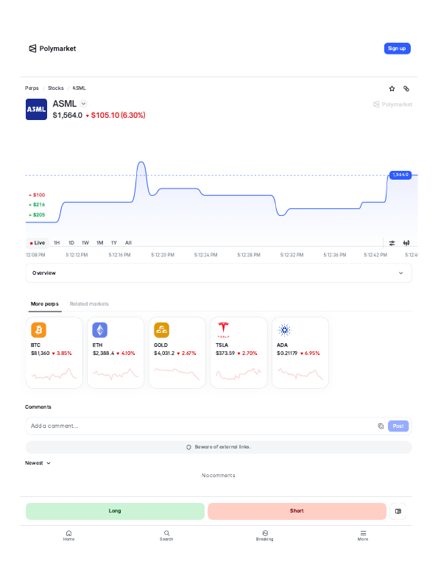Click the BTC sparkline chart
The height and width of the screenshot is (567, 438).
point(54,374)
